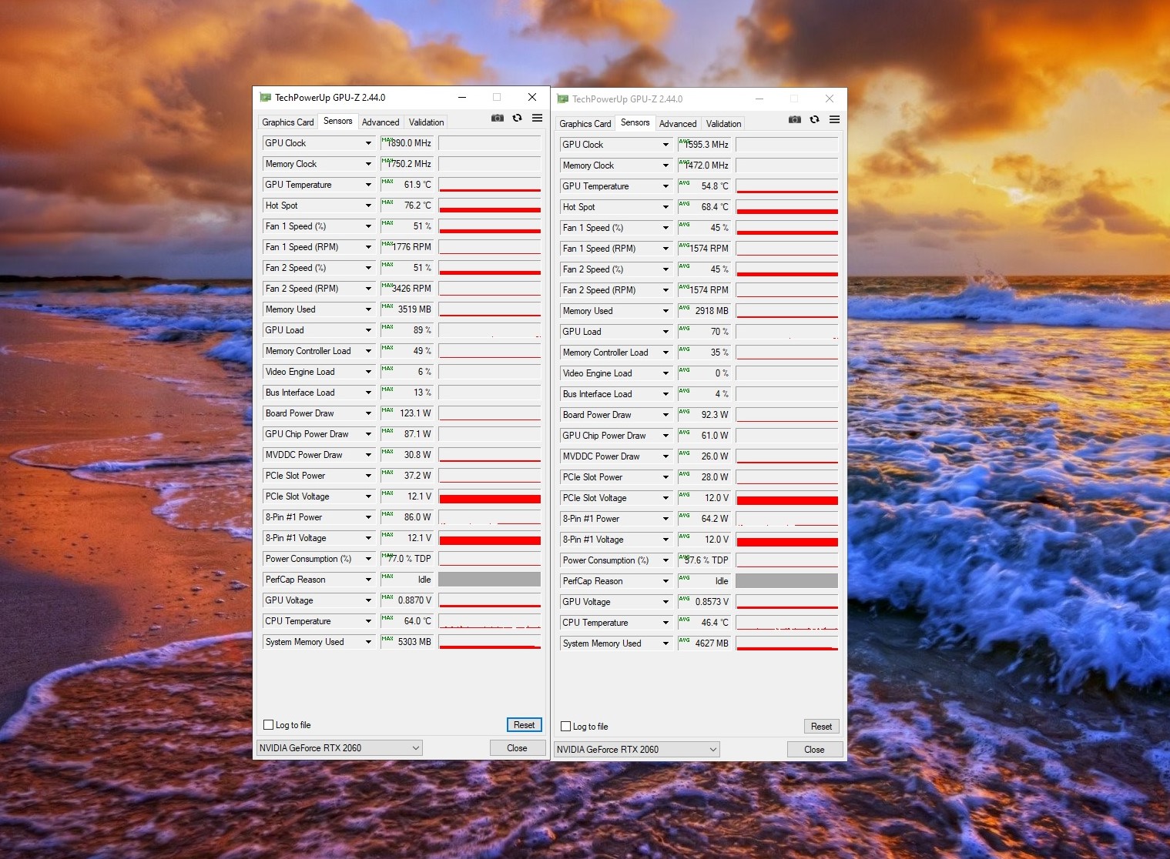Open PerfCap Reason dropdown in left window
1170x859 pixels.
pos(368,580)
